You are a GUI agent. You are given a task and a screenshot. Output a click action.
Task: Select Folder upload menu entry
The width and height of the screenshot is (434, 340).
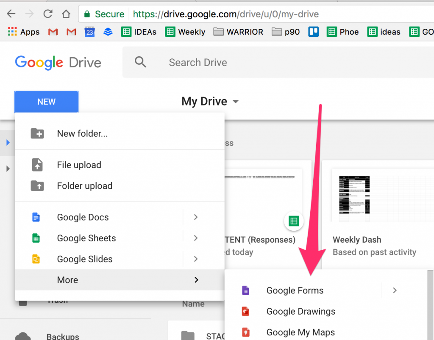120,186
